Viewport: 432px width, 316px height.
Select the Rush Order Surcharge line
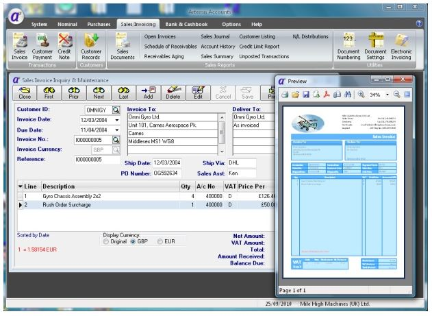[147, 205]
